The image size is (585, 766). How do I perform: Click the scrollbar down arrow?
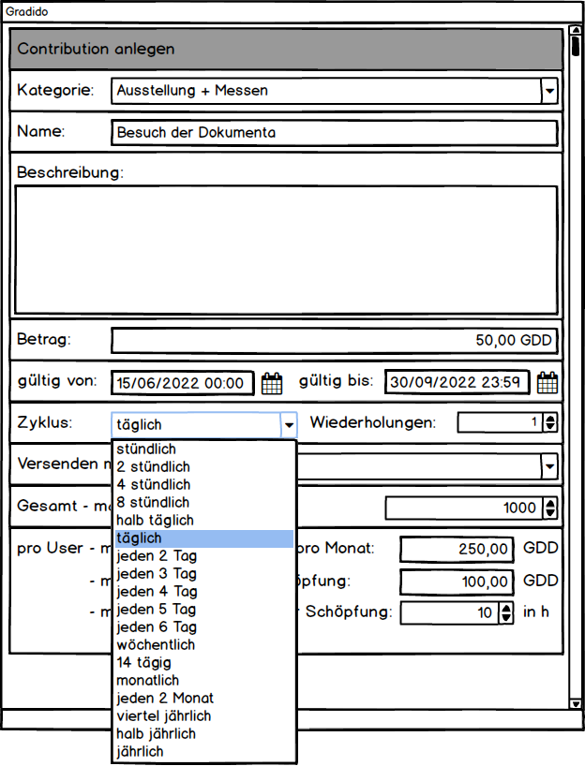(575, 704)
